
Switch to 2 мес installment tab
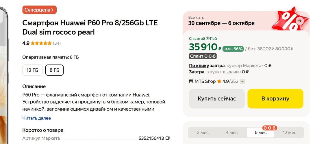(203, 132)
